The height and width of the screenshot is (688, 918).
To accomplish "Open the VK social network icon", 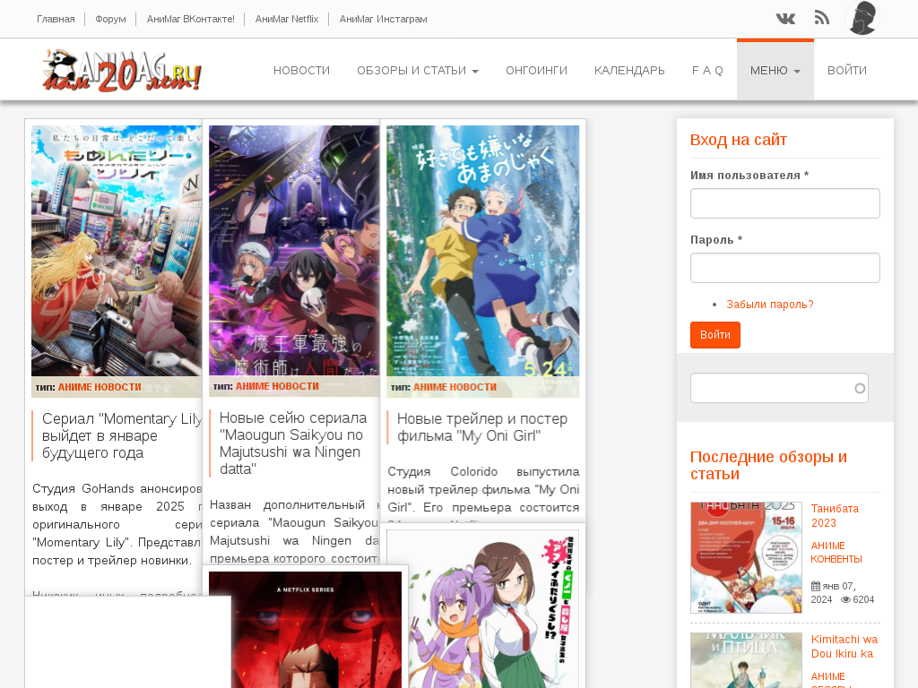I will pos(785,19).
